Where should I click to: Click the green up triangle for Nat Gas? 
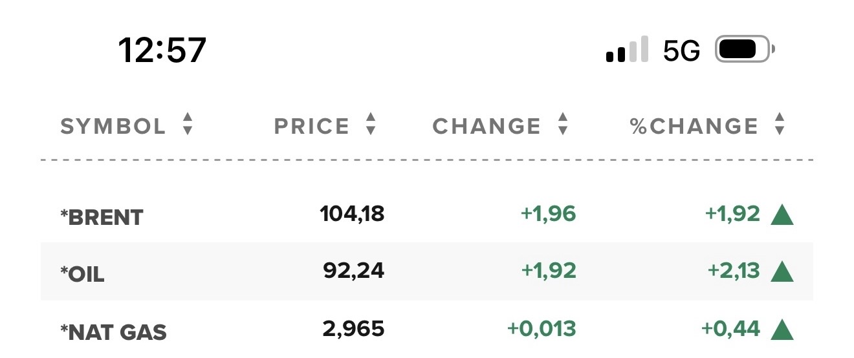[782, 329]
